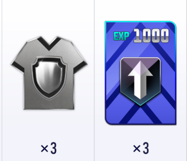This screenshot has height=161, width=187.
Task: Click the jersey's right striped sleeve
Action: (x=80, y=67)
